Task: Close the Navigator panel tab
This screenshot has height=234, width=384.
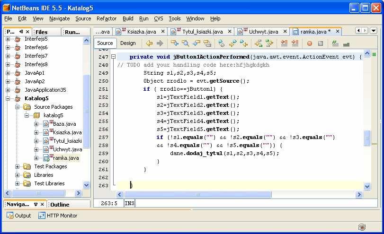Action: click(42, 204)
